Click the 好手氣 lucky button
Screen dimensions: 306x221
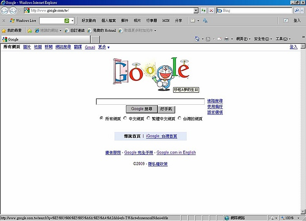pos(166,109)
